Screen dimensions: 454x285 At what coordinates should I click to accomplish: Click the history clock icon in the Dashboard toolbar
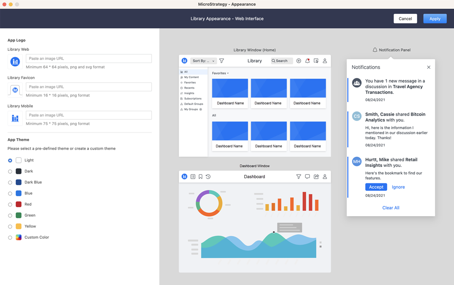point(208,177)
